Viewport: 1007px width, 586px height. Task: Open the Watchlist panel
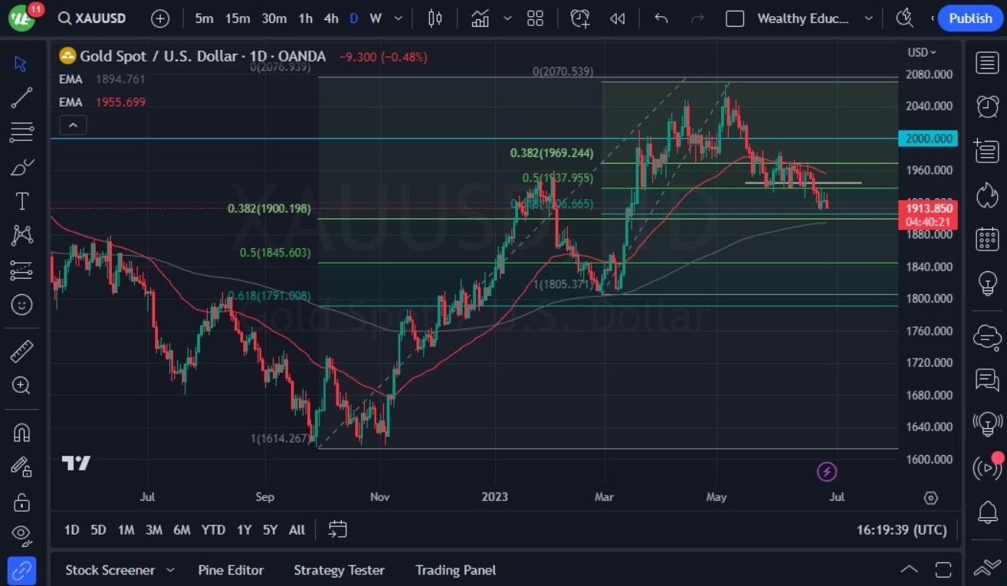click(988, 63)
